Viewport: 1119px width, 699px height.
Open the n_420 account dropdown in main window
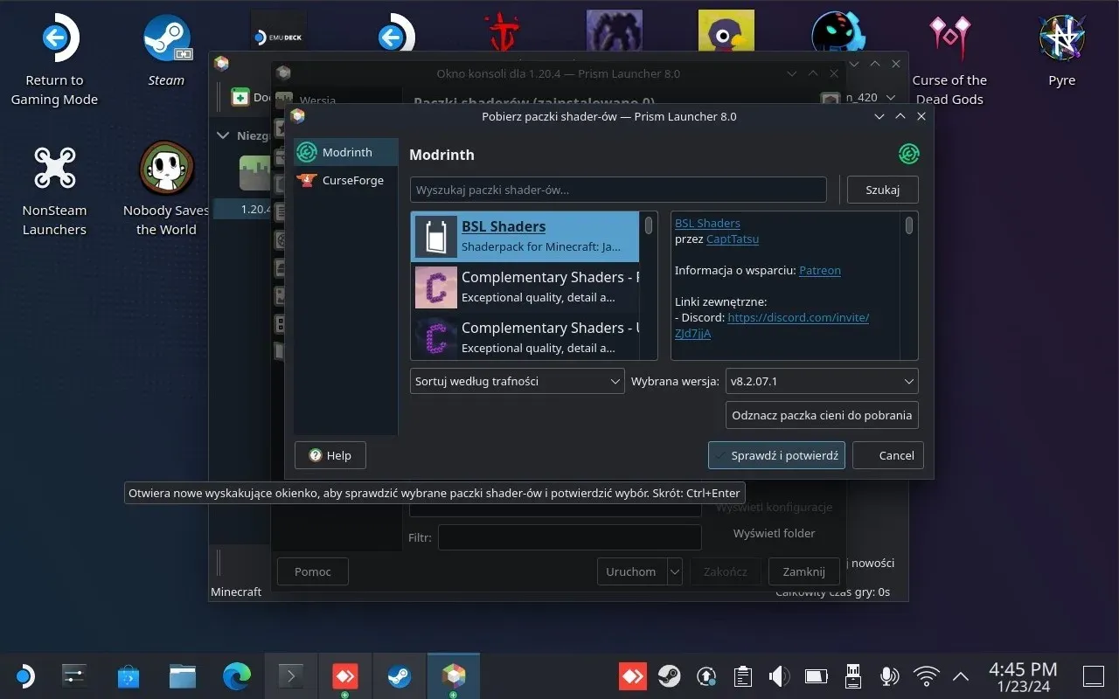pos(860,98)
